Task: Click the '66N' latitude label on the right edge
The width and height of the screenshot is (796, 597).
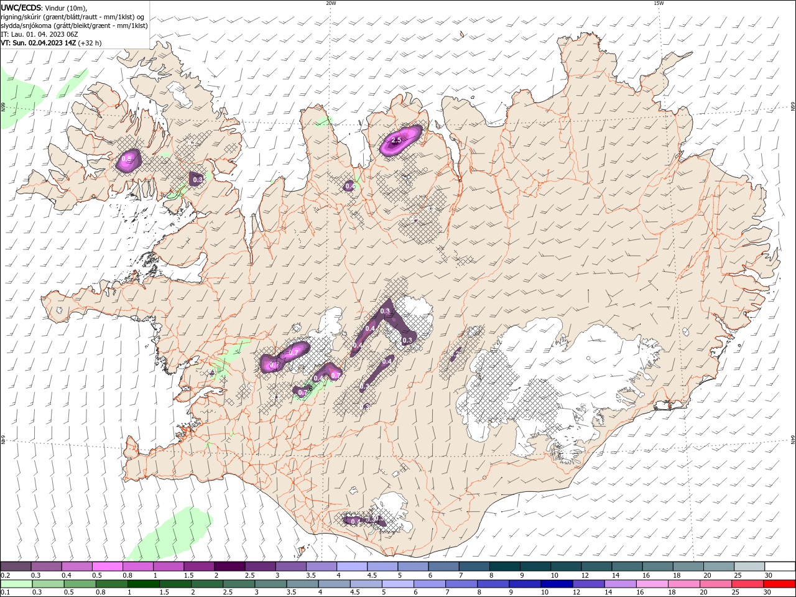Action: [793, 107]
